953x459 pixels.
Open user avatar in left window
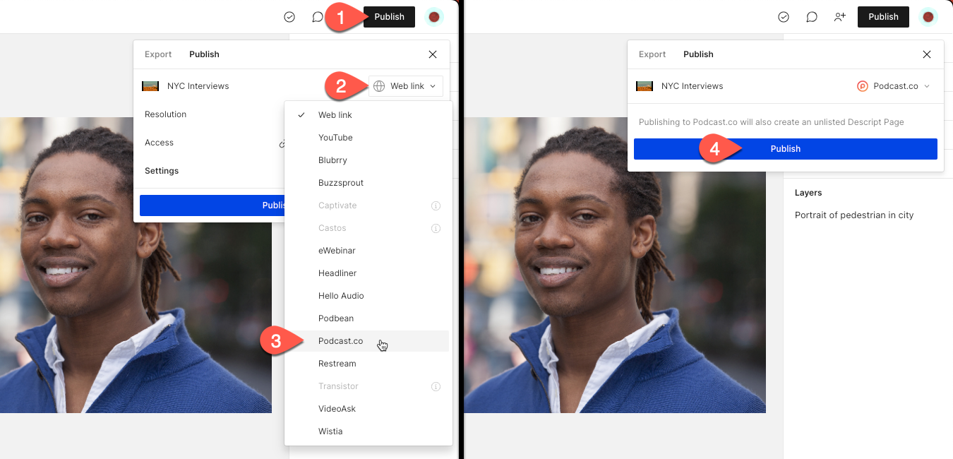434,17
